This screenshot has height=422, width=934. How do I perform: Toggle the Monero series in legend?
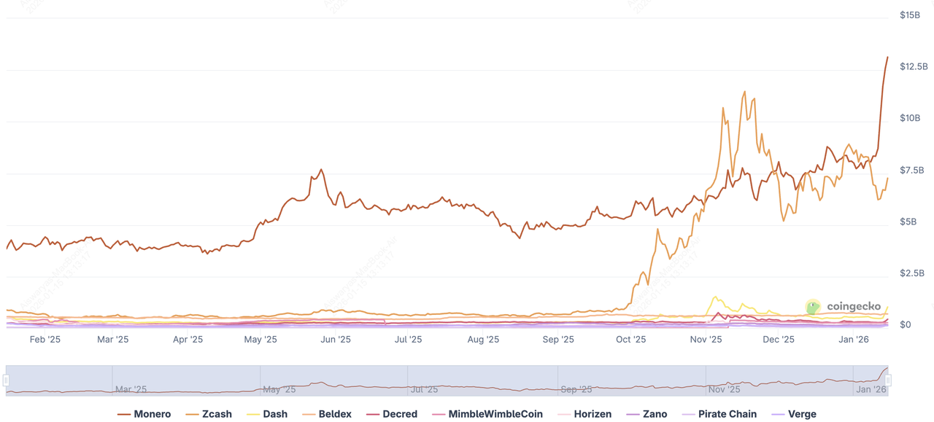(144, 414)
